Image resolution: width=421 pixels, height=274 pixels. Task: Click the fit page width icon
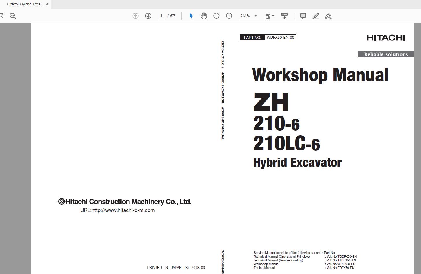pos(268,16)
